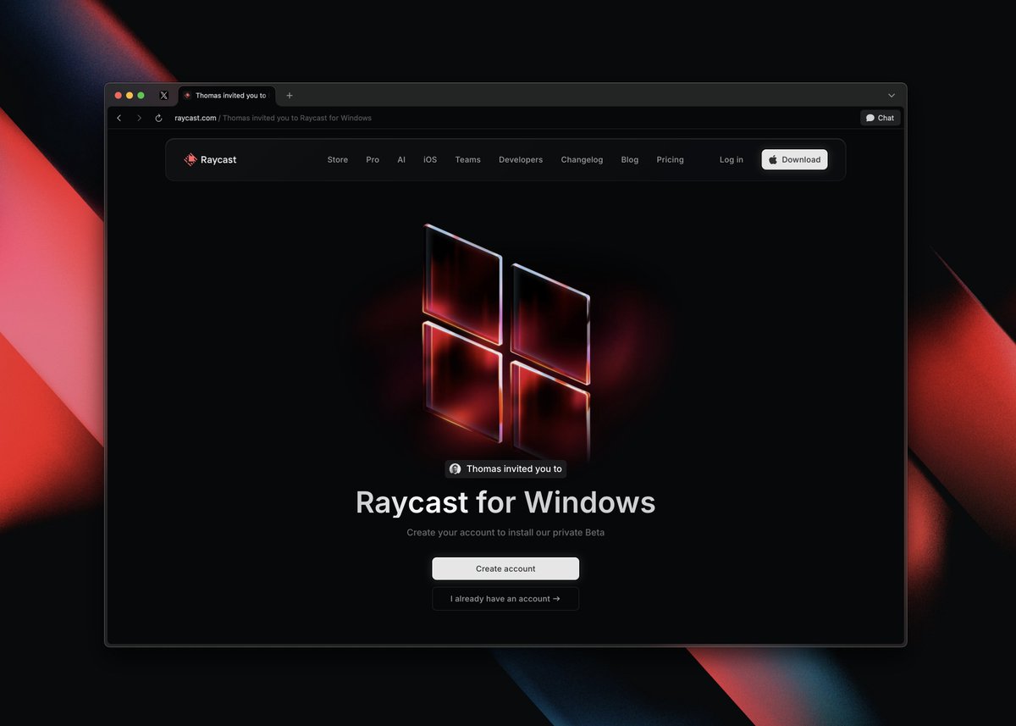Open the AI nav item

coord(401,159)
